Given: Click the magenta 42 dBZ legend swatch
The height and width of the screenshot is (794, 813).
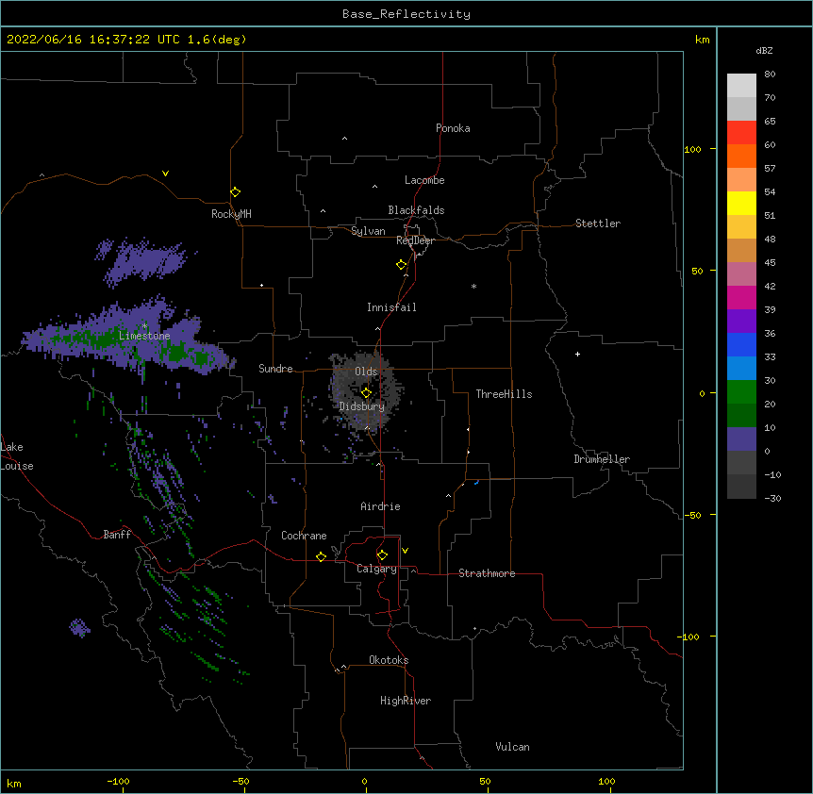Looking at the screenshot, I should click(741, 297).
